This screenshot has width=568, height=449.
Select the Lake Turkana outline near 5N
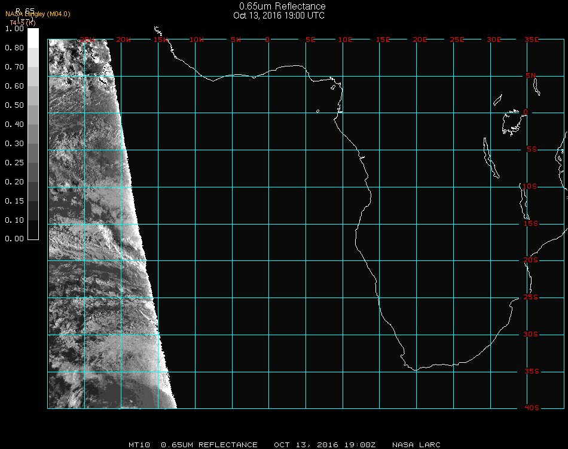(536, 86)
